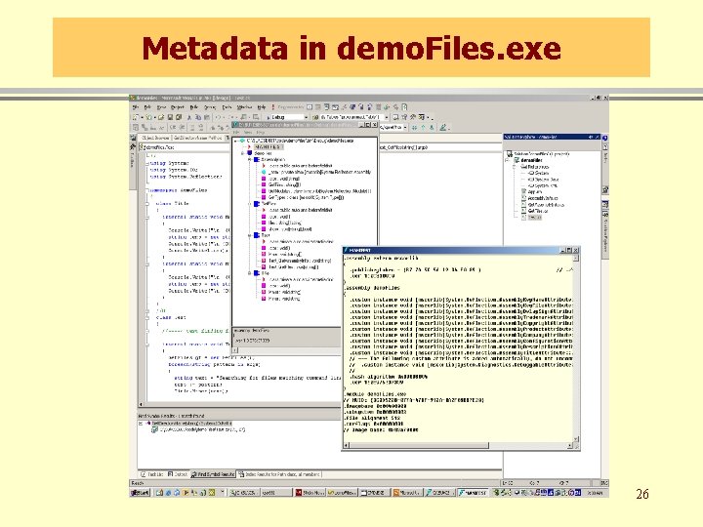Click the demoFiles class combo box in editor
Screen dimensions: 703x527
point(184,147)
